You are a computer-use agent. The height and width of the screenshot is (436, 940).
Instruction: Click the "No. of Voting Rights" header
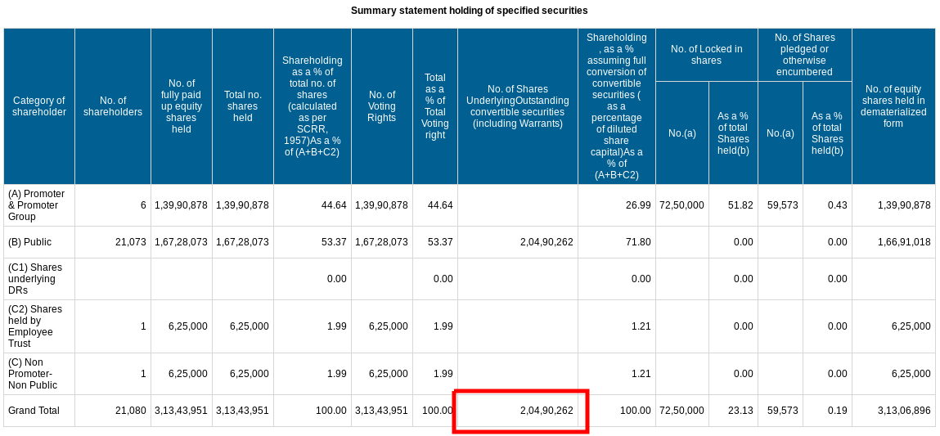click(381, 106)
